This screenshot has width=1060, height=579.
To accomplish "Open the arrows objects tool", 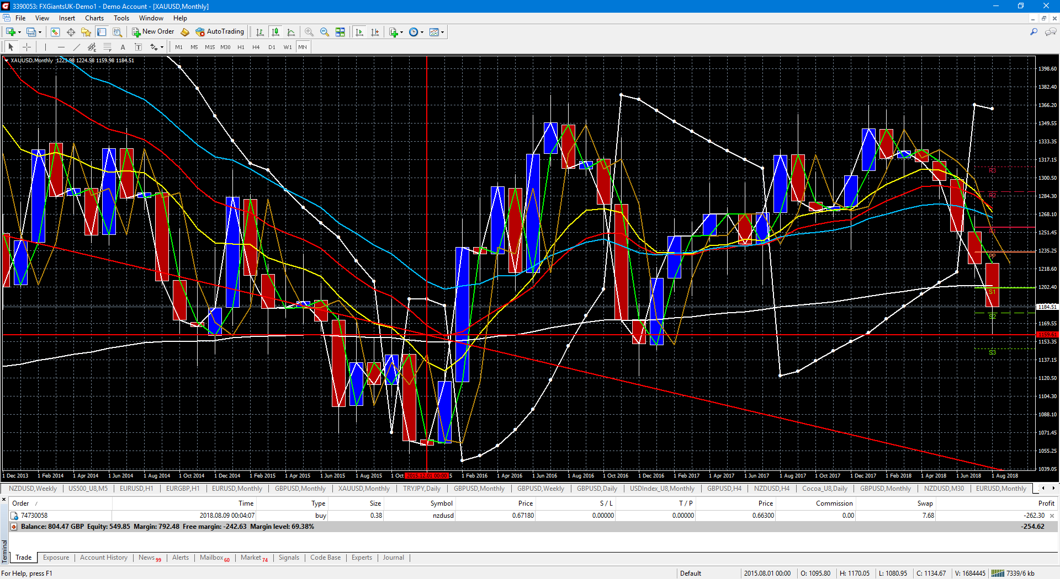I will coord(154,47).
